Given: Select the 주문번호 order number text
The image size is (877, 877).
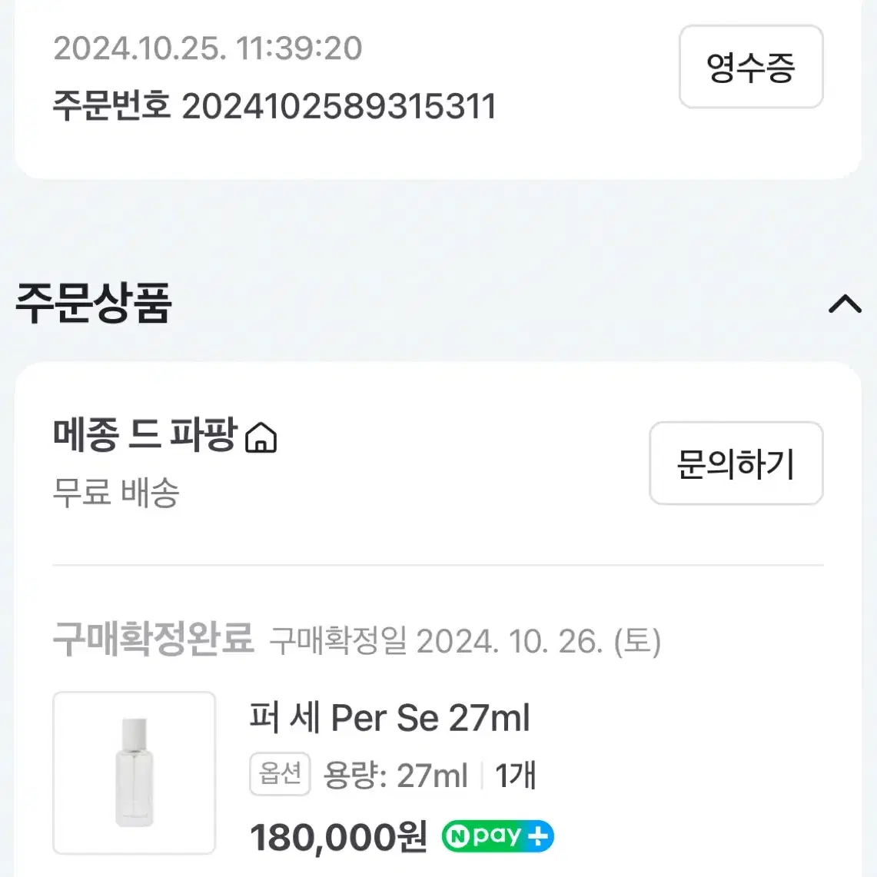Looking at the screenshot, I should point(274,106).
